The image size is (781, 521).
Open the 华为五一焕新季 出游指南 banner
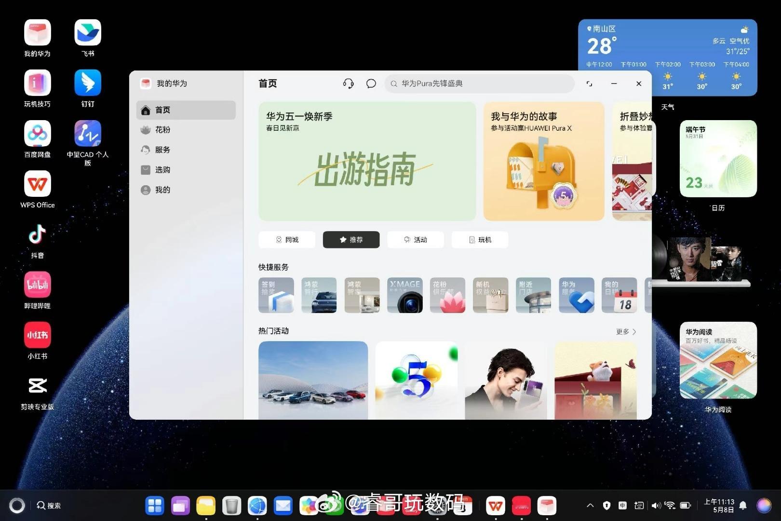pos(367,161)
